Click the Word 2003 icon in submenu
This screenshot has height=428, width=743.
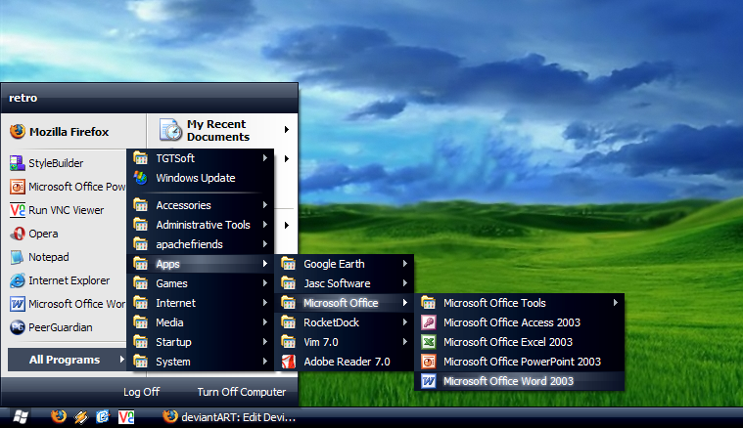[429, 381]
